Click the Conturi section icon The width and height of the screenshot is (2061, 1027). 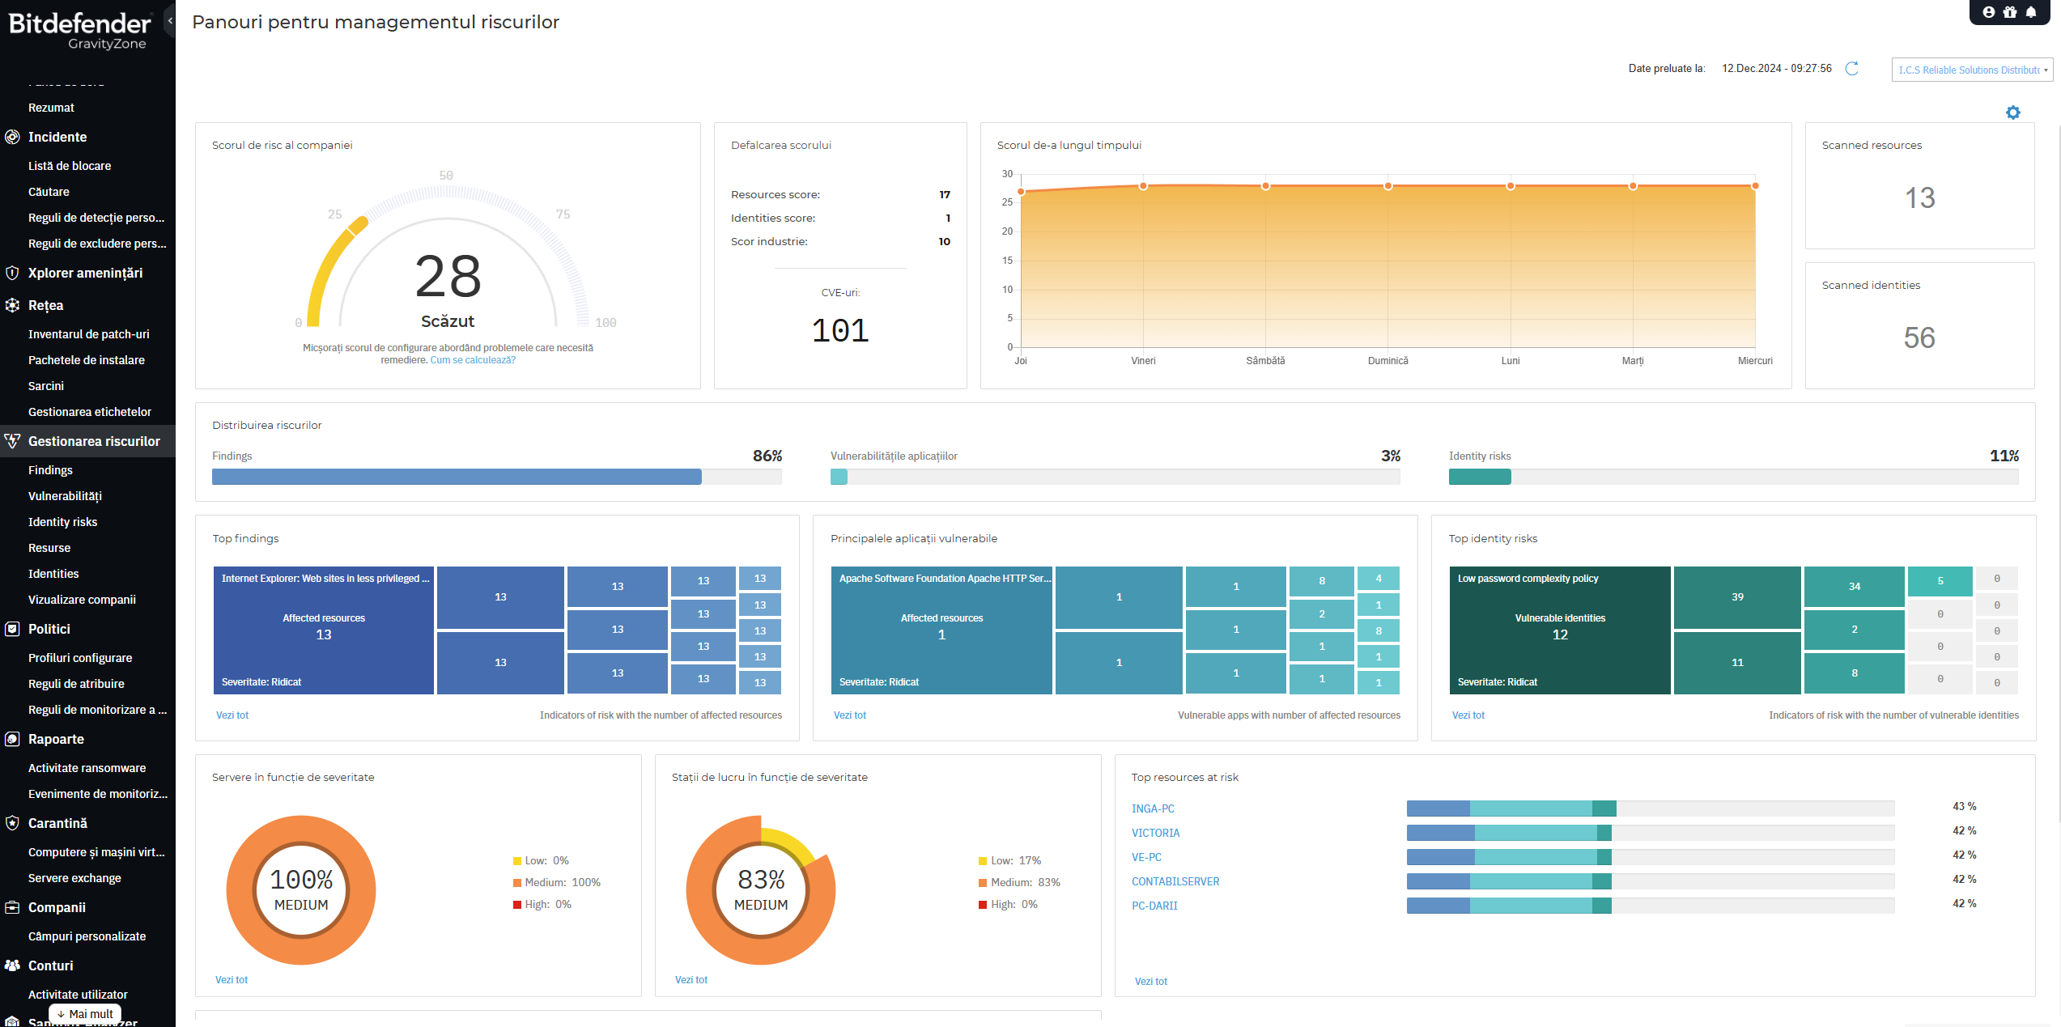click(12, 965)
